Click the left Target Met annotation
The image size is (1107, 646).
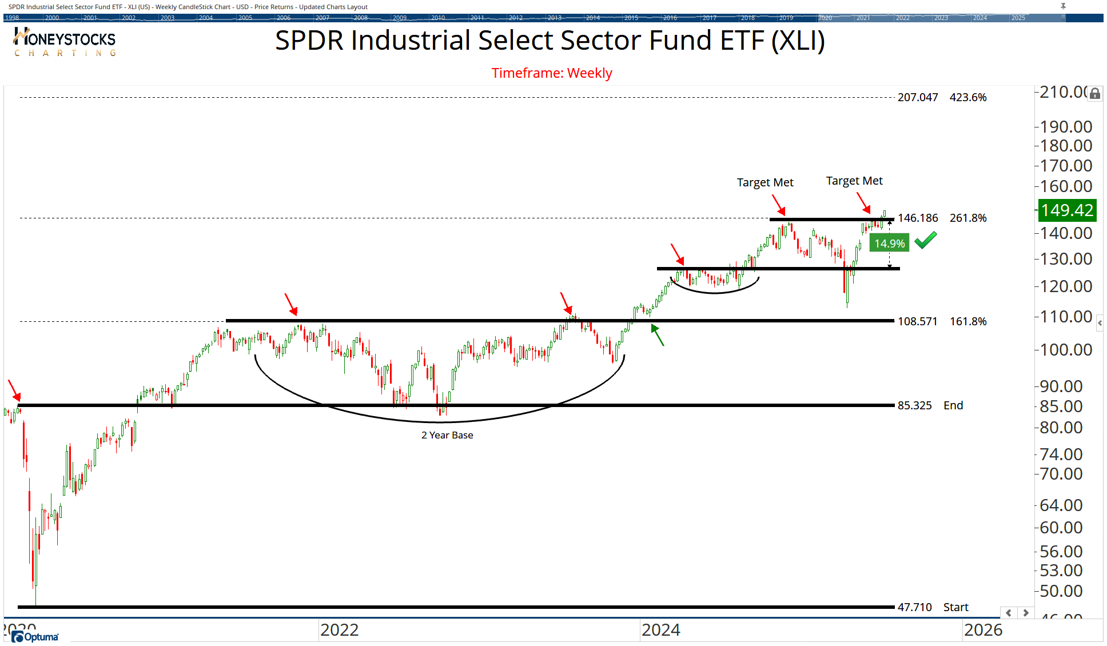[764, 182]
